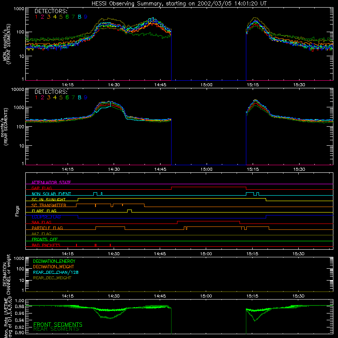338x338 pixels.
Task: Click dark green detector 7 in front segments legend
Action: [x=73, y=17]
